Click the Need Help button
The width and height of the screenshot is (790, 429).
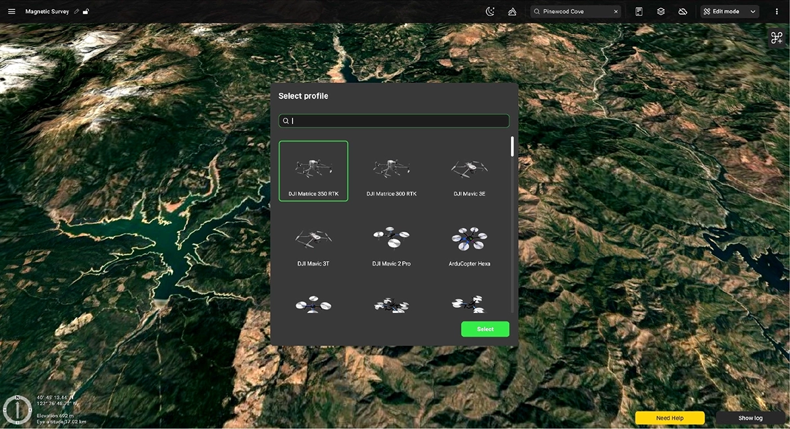pos(670,418)
